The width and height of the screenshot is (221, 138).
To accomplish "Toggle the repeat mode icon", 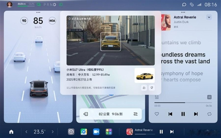I will click(x=209, y=114).
